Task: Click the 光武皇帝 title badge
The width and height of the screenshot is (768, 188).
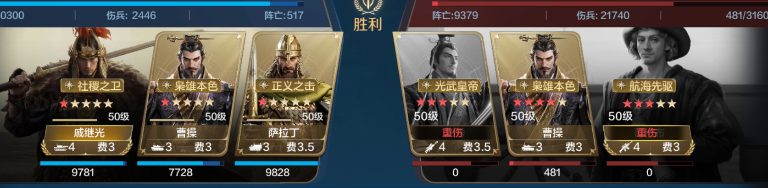Action: 451,86
